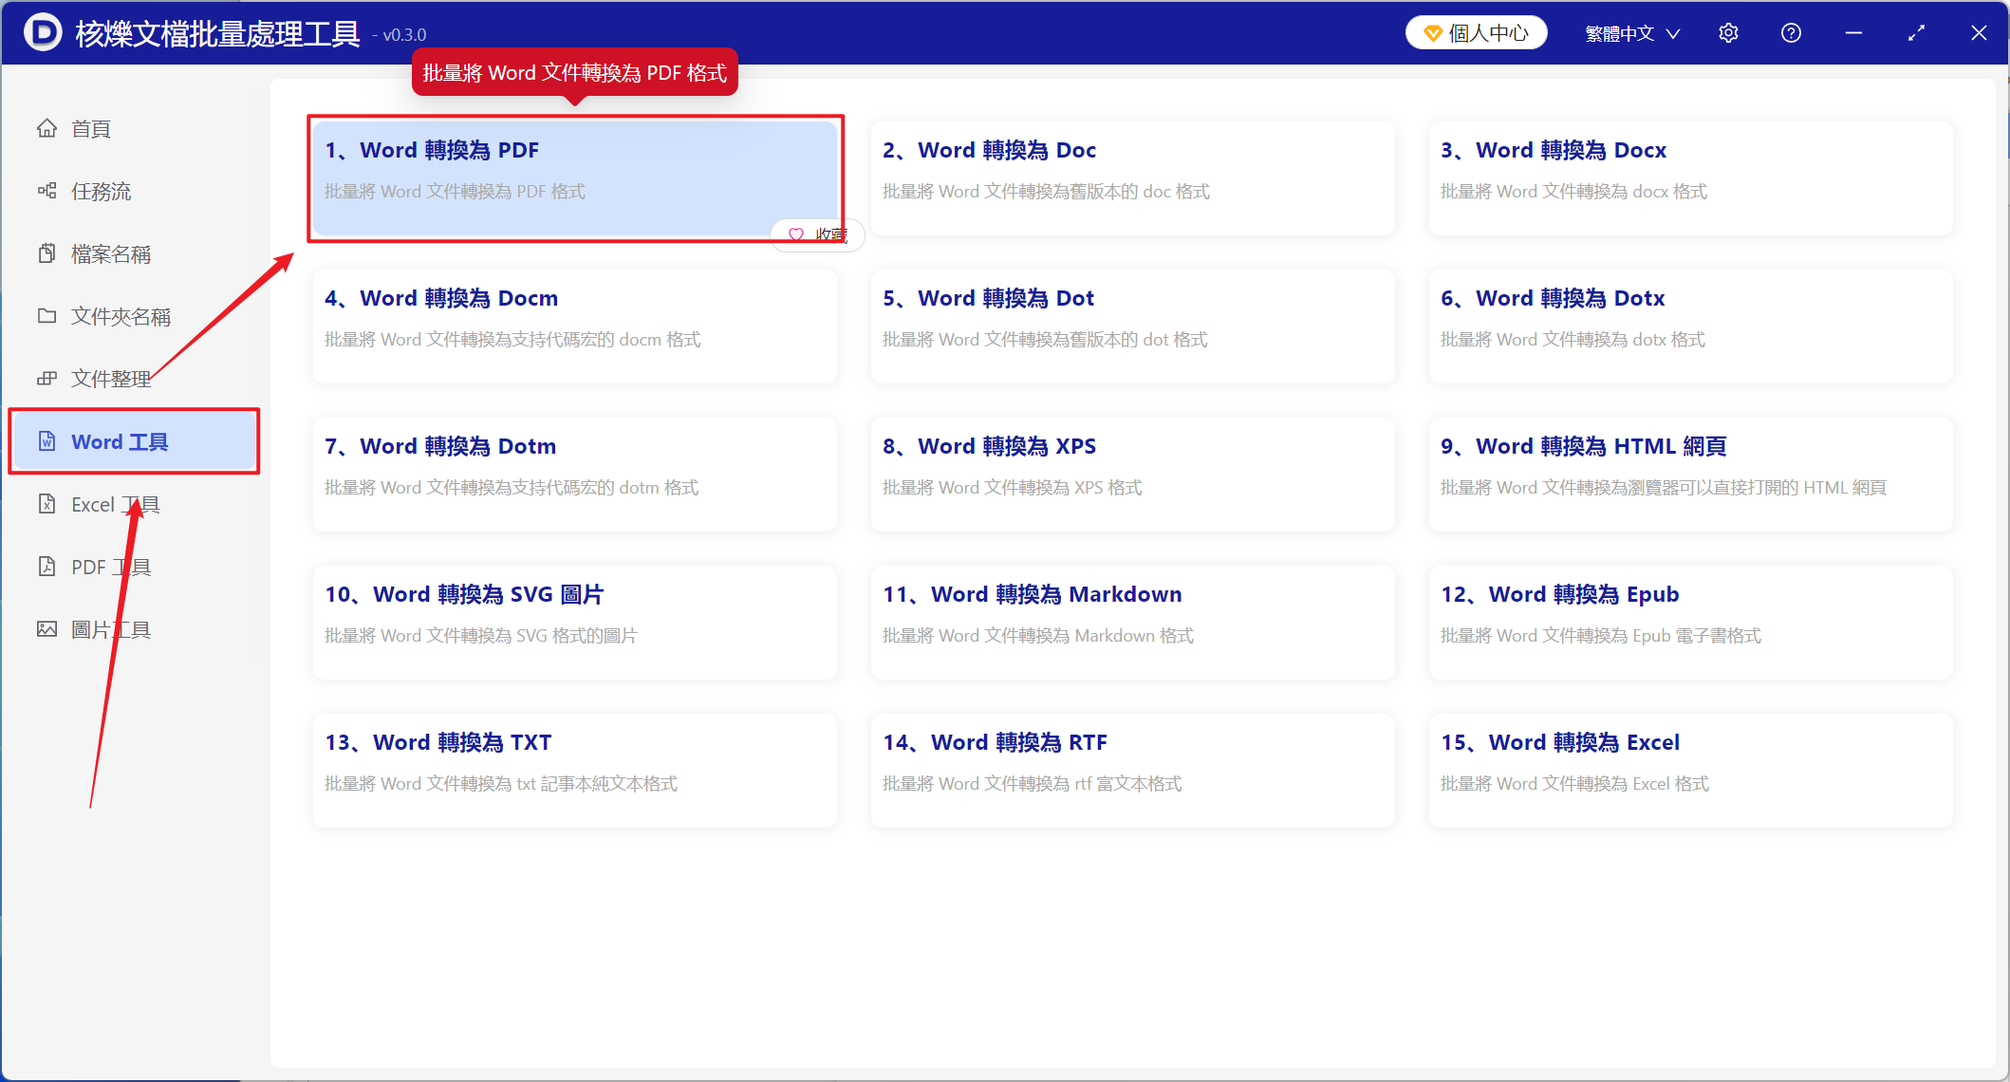This screenshot has height=1082, width=2010.
Task: Click version text v0.3.0
Action: [400, 35]
